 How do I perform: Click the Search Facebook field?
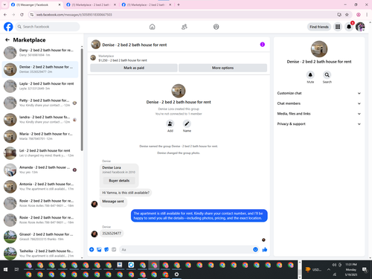pos(48,27)
